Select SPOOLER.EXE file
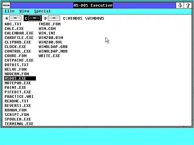 [18, 119]
